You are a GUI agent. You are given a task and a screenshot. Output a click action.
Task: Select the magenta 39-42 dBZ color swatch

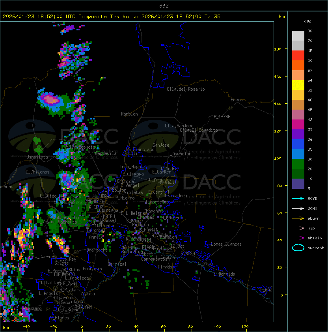(x=298, y=125)
